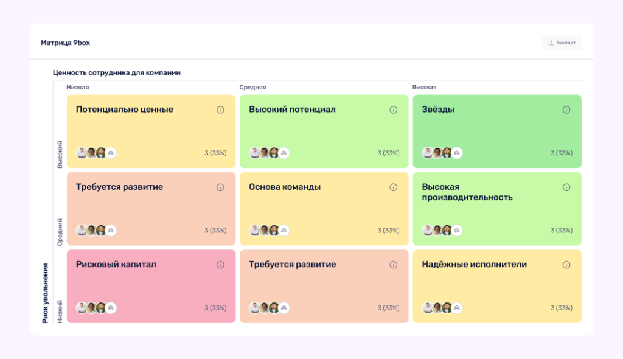Show info for Надёжные исполнители card
623x359 pixels.
566,265
